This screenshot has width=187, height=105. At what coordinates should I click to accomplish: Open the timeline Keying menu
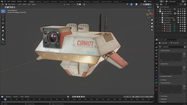(x=16, y=97)
